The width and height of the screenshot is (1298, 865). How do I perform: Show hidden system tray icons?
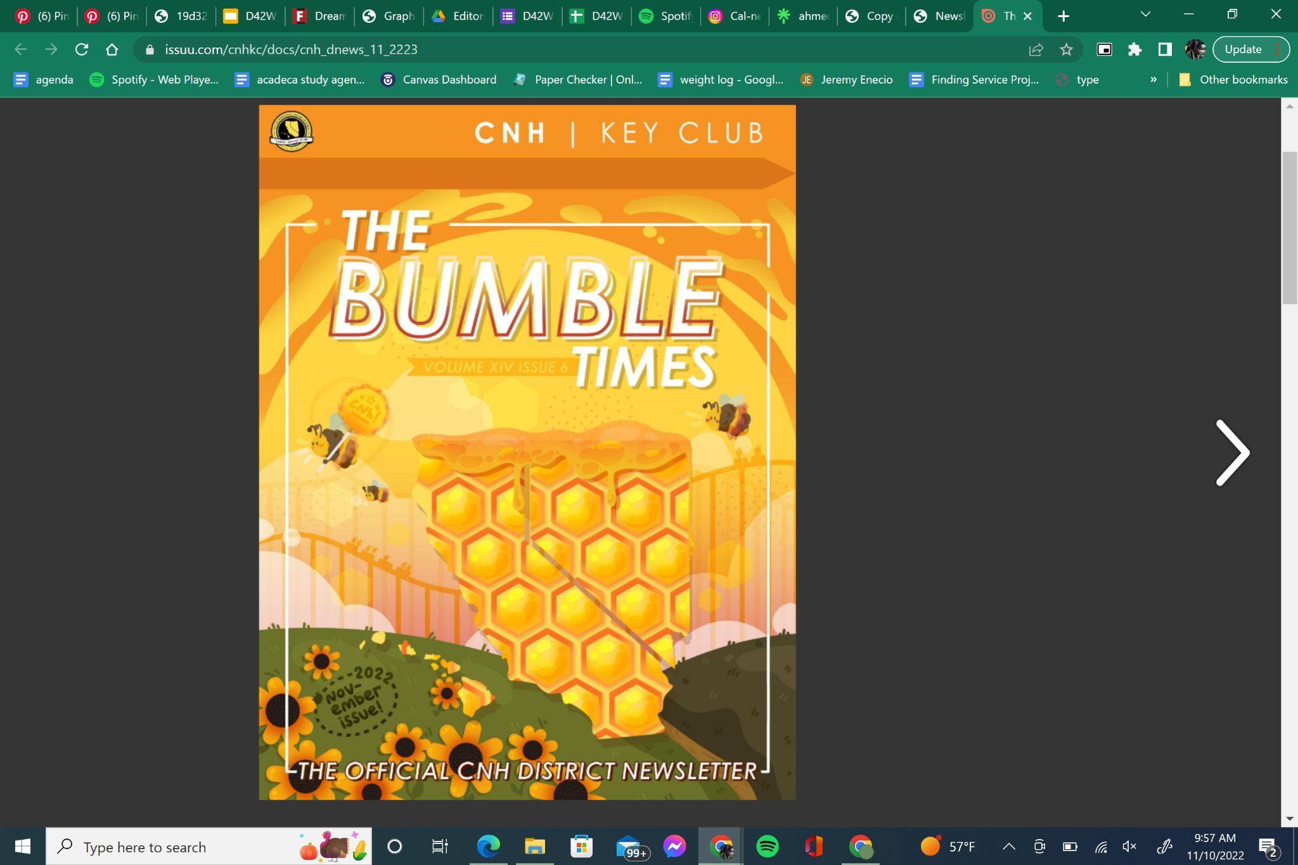[x=1008, y=847]
